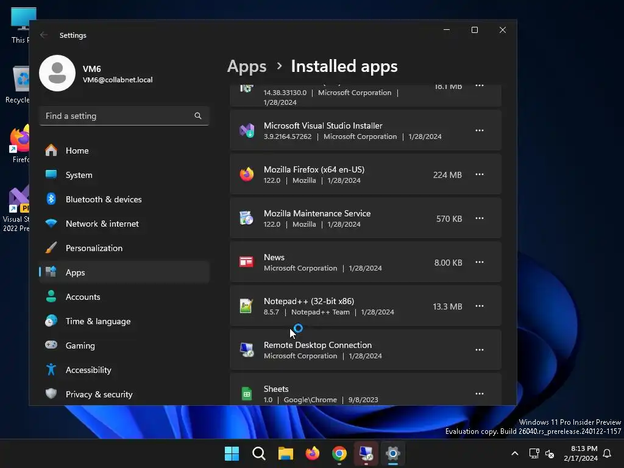The image size is (624, 468).
Task: Click the Gaming controller icon
Action: click(x=51, y=345)
